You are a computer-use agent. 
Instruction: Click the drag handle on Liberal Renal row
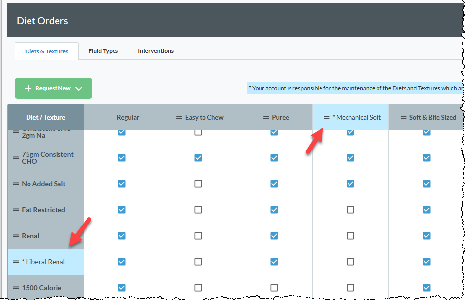click(16, 262)
